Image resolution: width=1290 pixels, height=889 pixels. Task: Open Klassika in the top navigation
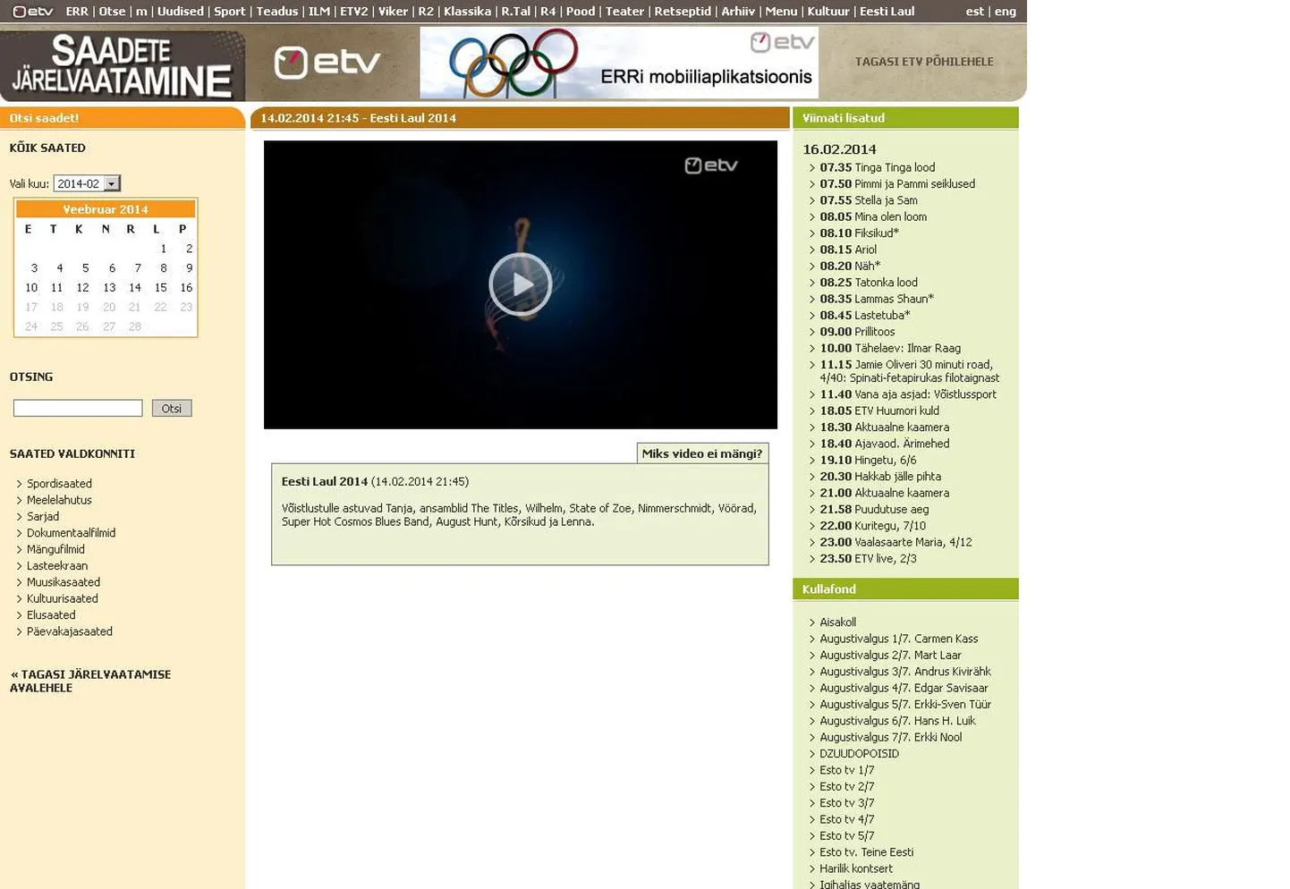pos(468,12)
